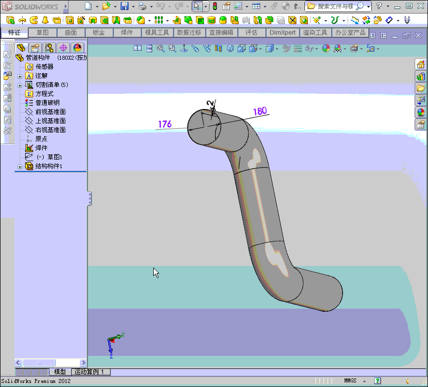Open the Save dropdown arrow
The width and height of the screenshot is (428, 387).
[133, 7]
